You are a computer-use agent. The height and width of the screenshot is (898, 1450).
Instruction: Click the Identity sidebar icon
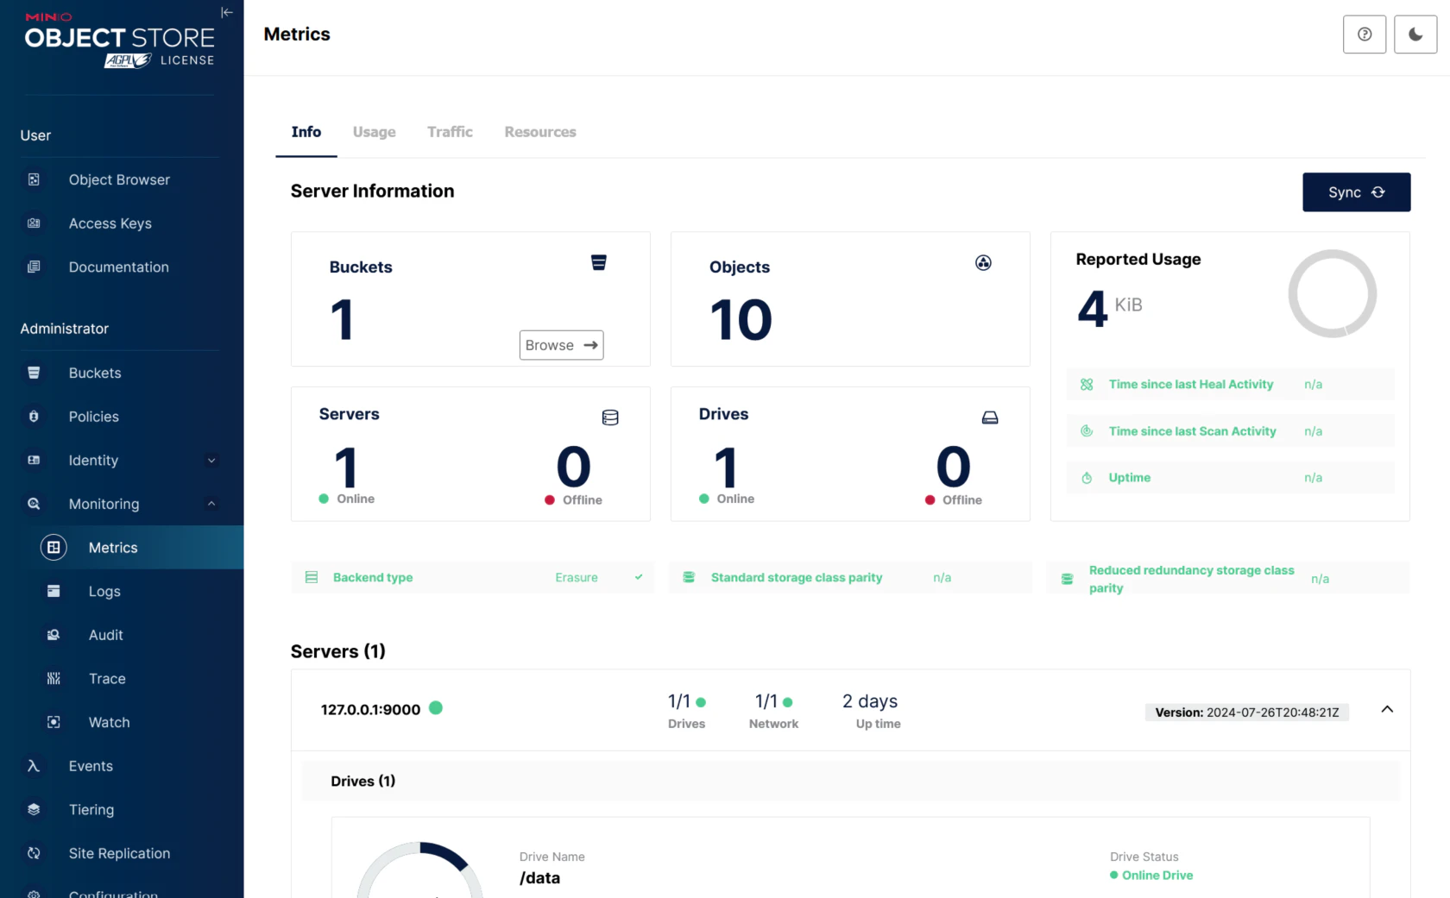(x=34, y=461)
